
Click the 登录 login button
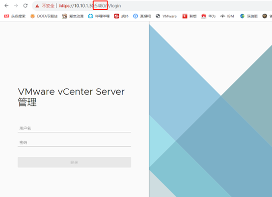tap(74, 162)
